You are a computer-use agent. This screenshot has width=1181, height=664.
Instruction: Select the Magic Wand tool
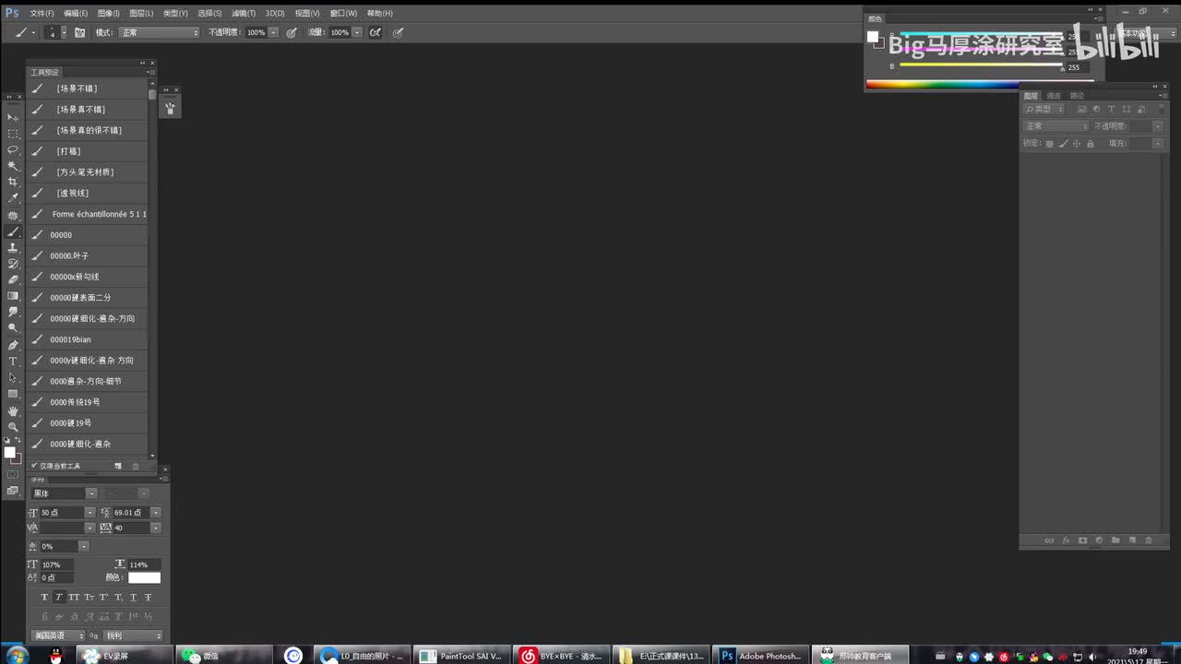[13, 166]
